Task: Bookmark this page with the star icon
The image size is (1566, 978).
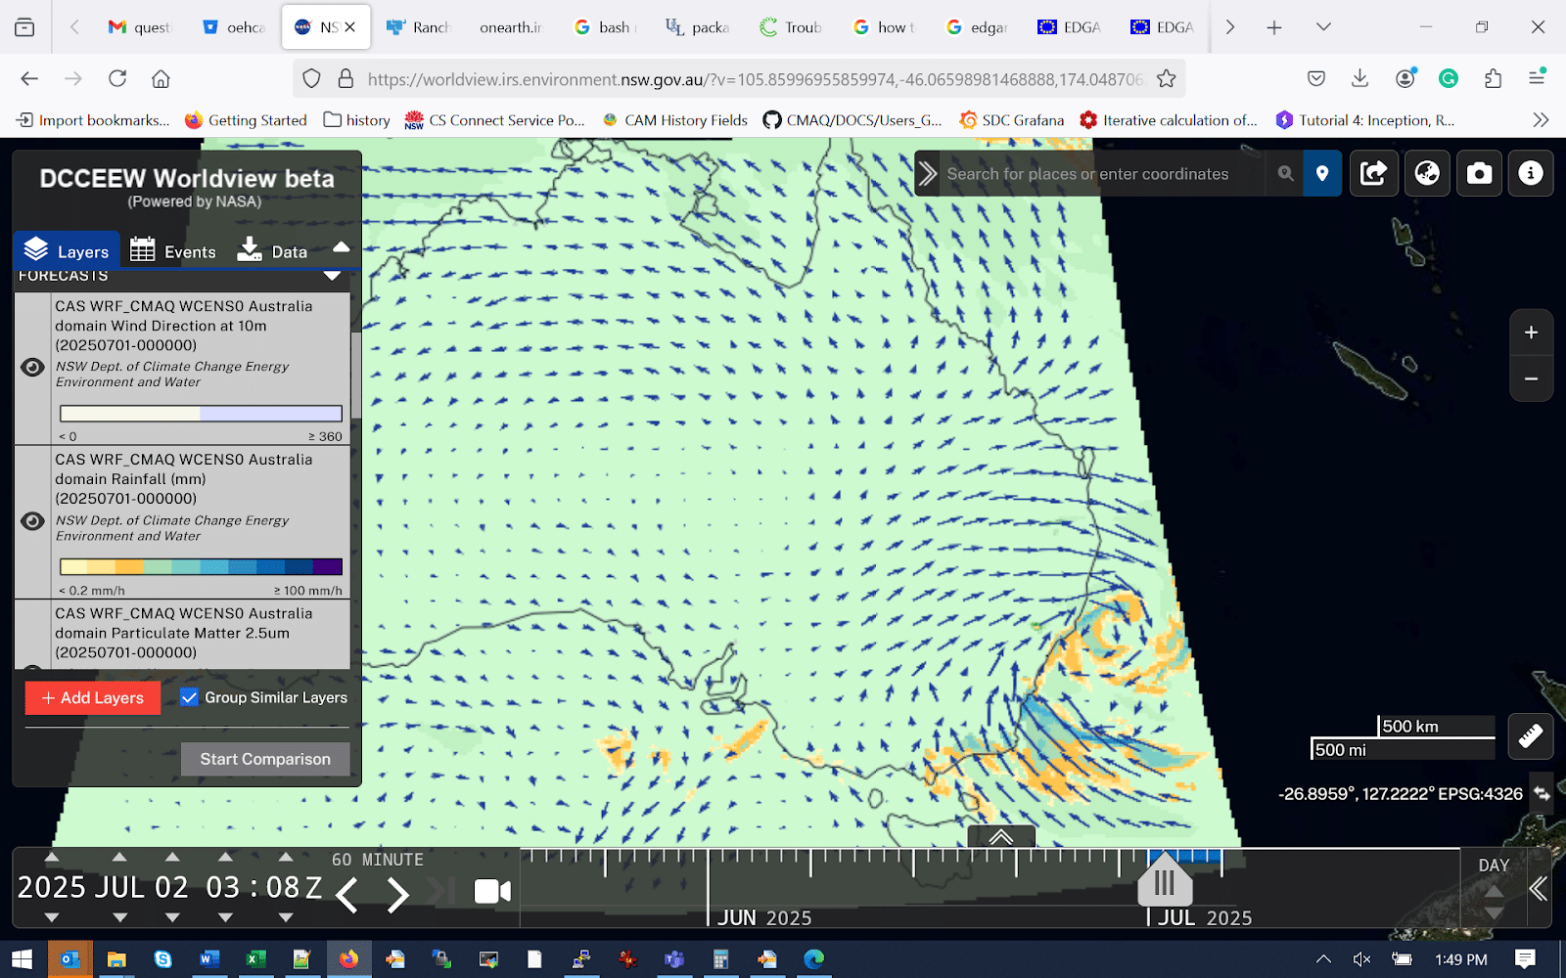Action: [x=1166, y=78]
